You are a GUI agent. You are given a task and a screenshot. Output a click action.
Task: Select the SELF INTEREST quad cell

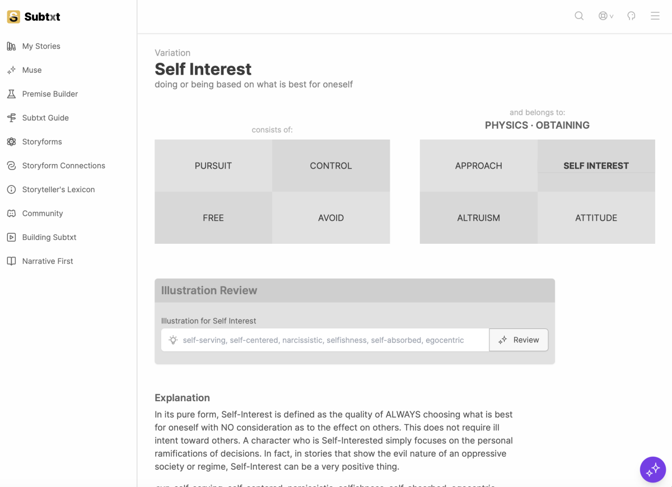596,165
